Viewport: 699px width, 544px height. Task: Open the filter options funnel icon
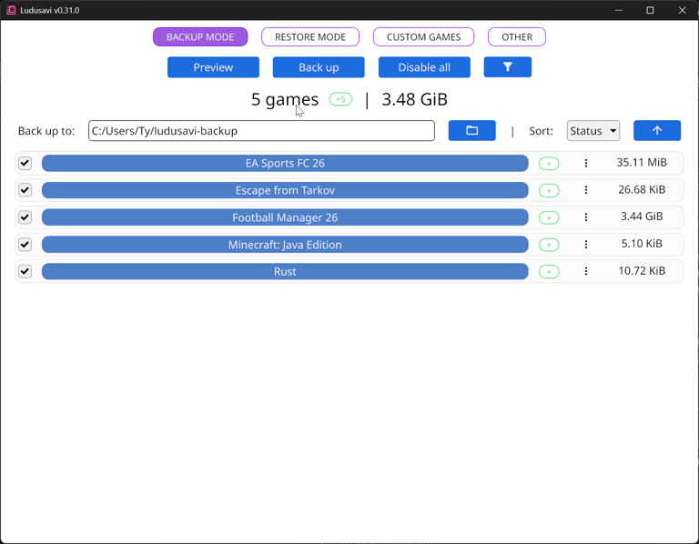tap(507, 67)
